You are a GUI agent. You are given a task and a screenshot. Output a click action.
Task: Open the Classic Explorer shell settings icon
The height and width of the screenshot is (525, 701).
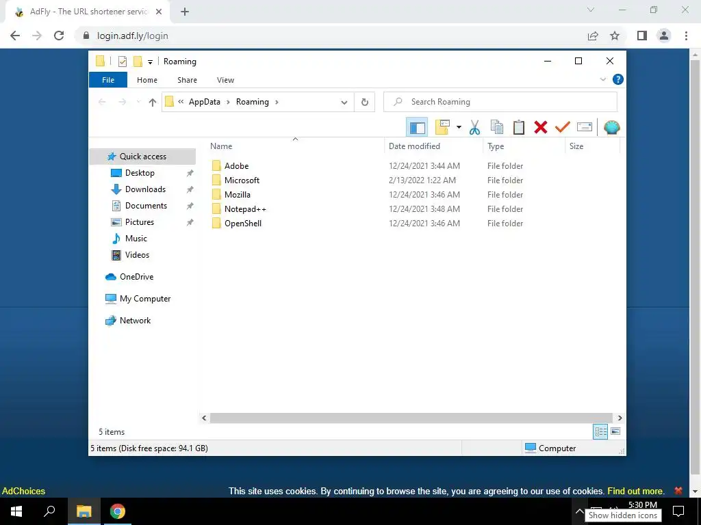[x=611, y=128]
